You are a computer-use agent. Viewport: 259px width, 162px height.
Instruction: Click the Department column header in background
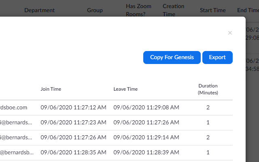pos(40,10)
